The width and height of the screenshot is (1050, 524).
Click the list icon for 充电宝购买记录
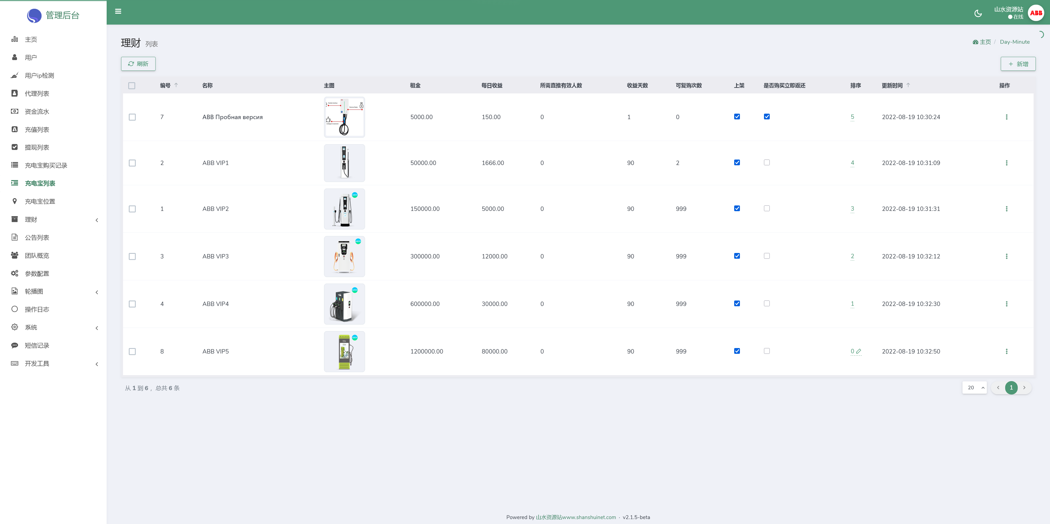[15, 165]
